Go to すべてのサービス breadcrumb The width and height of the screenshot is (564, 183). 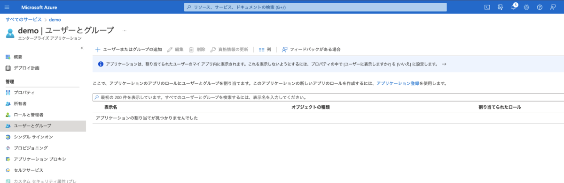click(23, 19)
